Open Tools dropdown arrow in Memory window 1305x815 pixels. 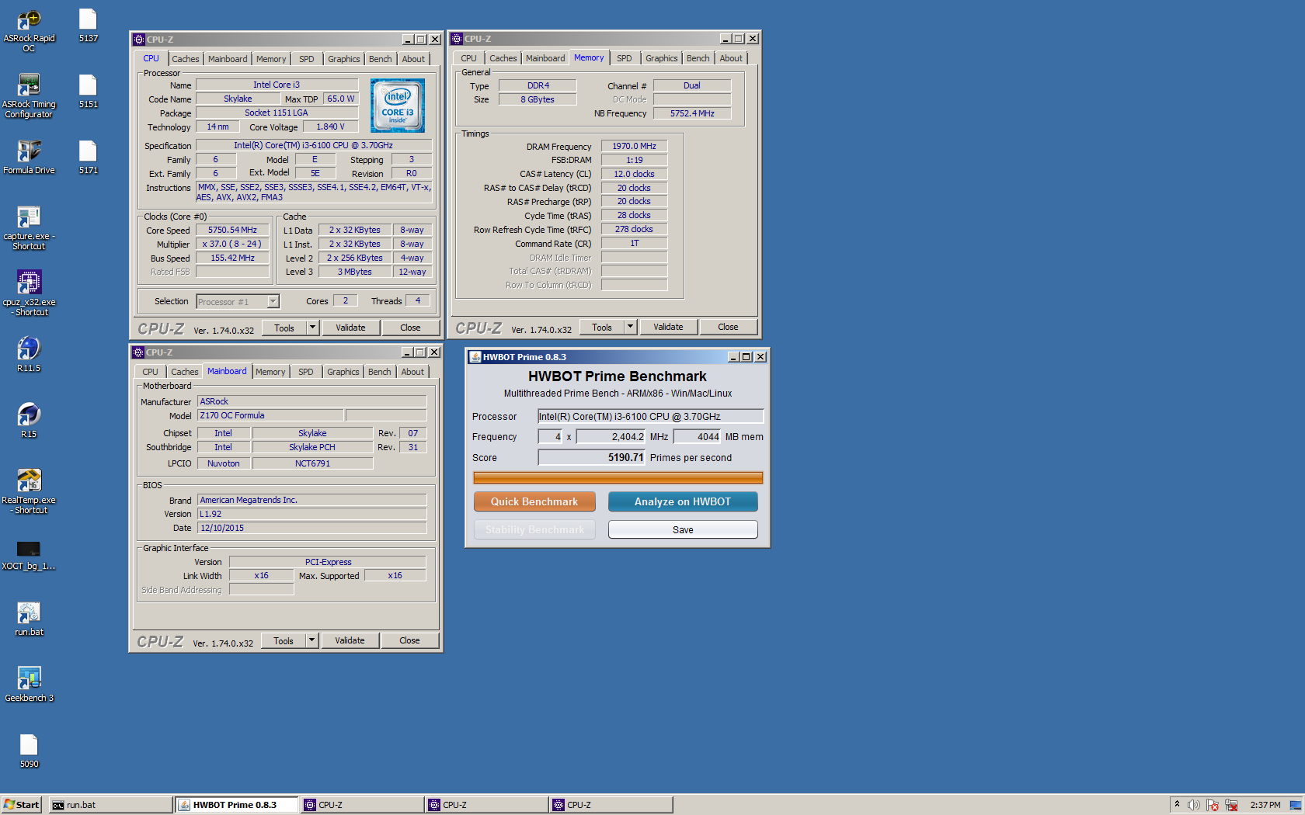(x=630, y=327)
